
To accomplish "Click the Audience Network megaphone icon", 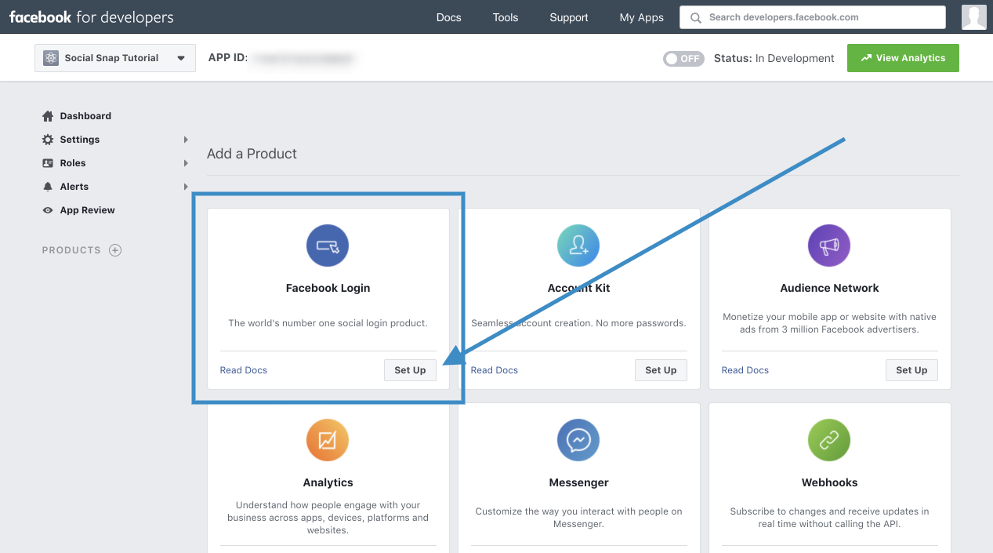I will [x=829, y=246].
